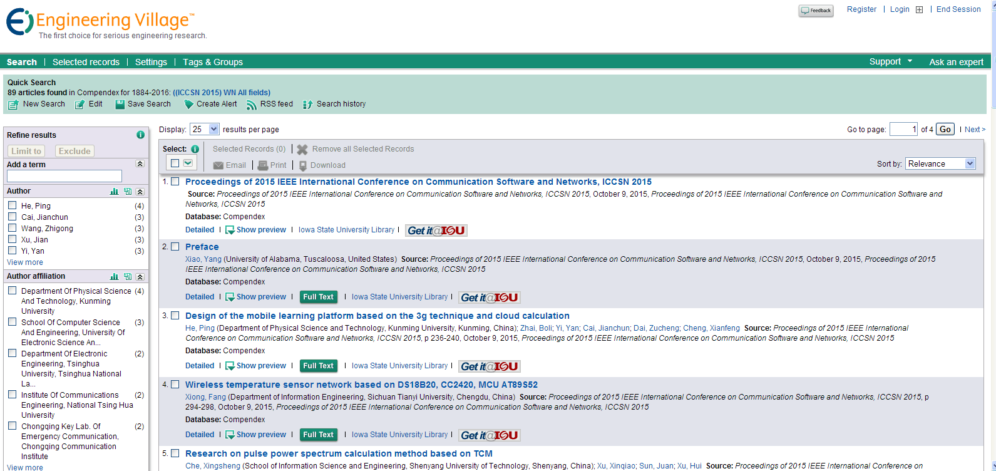Select checkbox for Preface record

click(175, 247)
